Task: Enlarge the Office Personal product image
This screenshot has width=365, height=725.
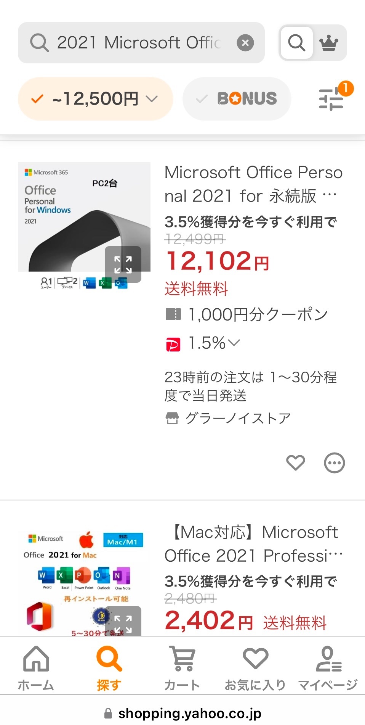Action: pyautogui.click(x=123, y=264)
